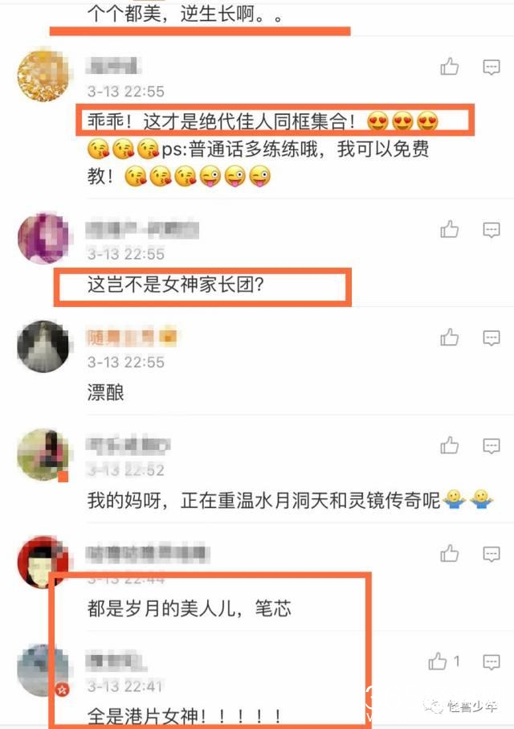
Task: Reply to the 绝代佳人同框集合 comment
Action: pos(492,68)
